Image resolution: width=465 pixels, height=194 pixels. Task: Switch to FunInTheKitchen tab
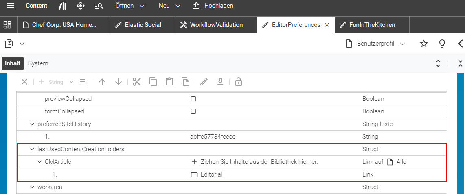[x=372, y=25]
